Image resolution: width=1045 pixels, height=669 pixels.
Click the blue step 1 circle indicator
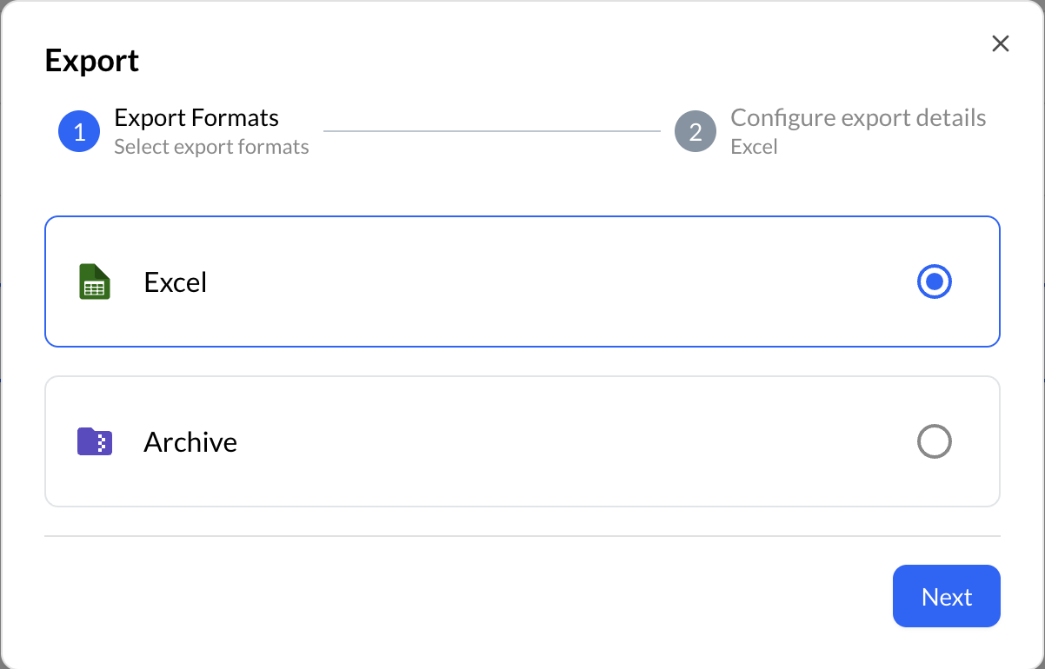coord(78,131)
